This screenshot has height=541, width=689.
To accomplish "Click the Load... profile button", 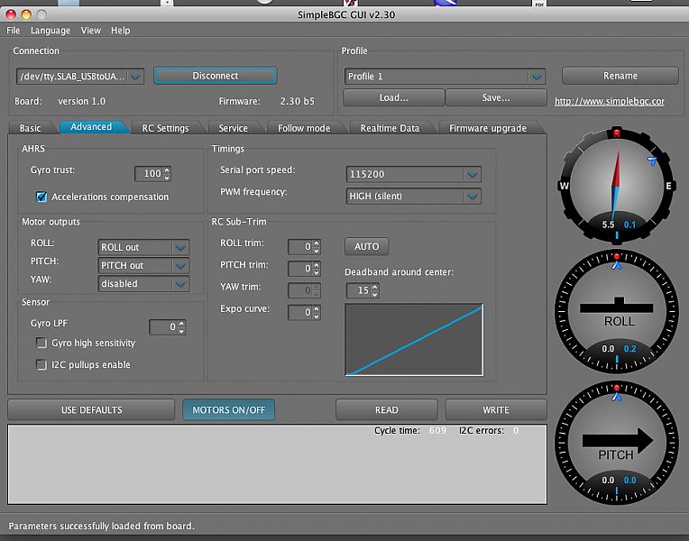I will click(x=394, y=97).
